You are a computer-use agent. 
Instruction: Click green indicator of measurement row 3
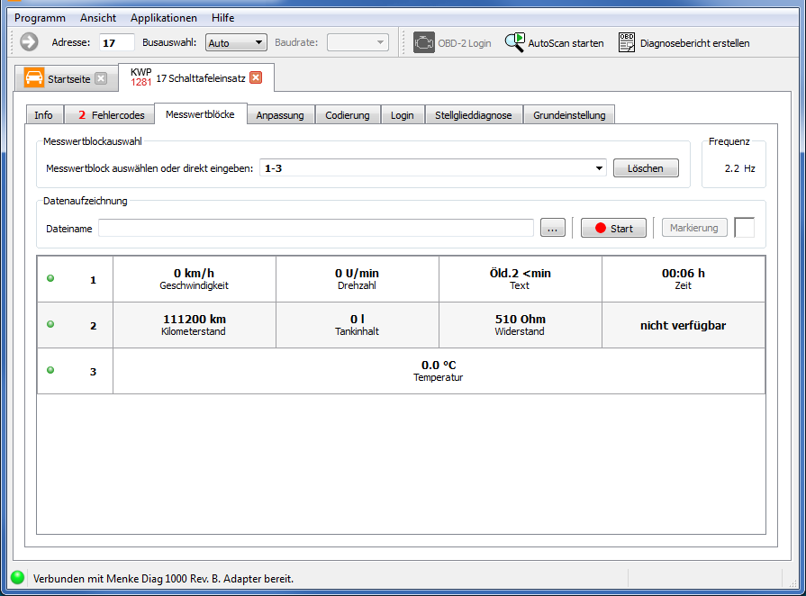click(50, 370)
